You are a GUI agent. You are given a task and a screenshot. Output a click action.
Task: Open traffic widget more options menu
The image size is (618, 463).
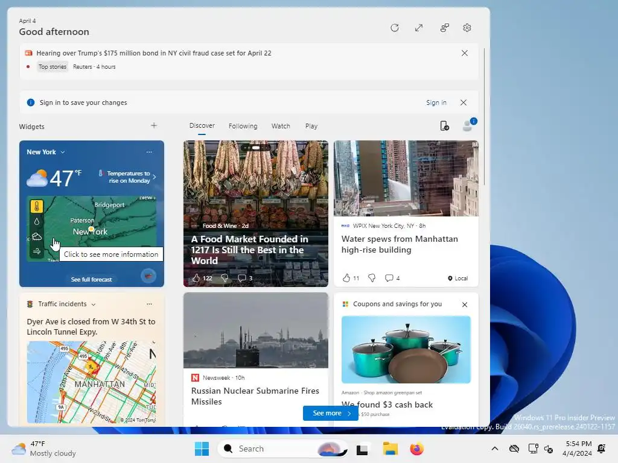tap(149, 304)
